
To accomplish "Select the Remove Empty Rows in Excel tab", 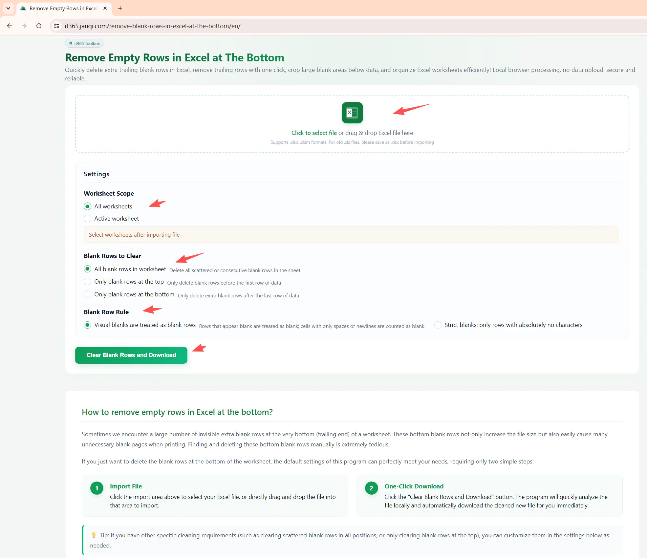I will click(x=63, y=9).
